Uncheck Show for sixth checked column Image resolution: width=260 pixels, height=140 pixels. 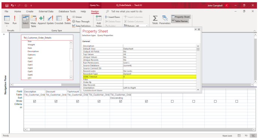pos(146,101)
